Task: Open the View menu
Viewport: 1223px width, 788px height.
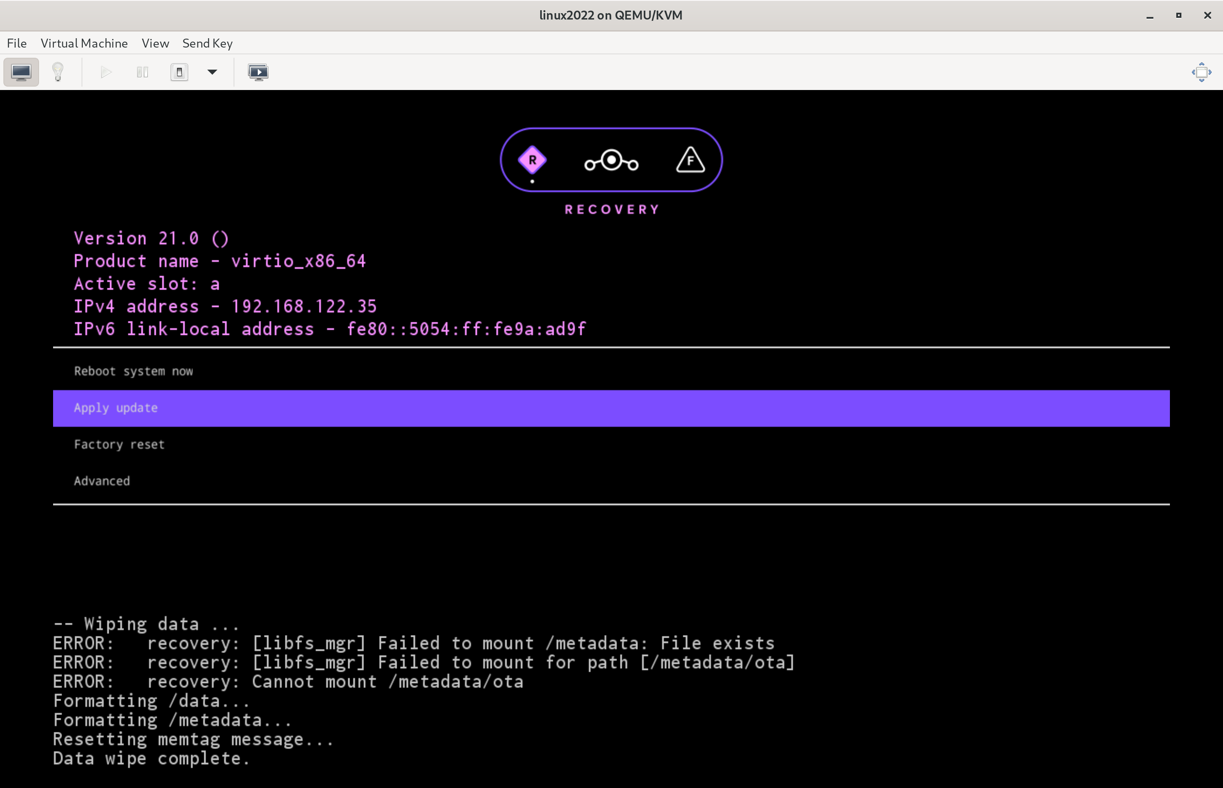Action: click(x=155, y=43)
